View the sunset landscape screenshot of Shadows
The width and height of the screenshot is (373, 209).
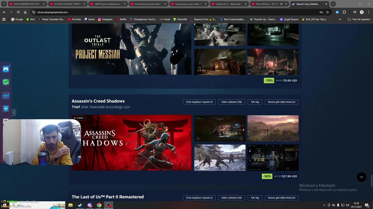[x=273, y=128]
